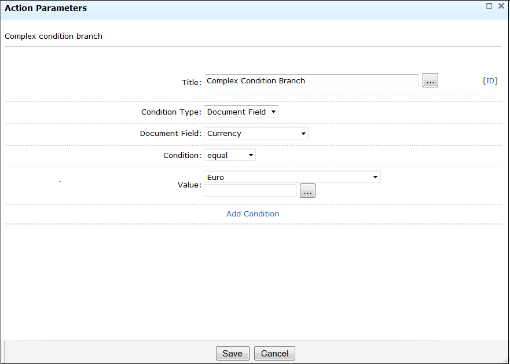Viewport: 510px width, 364px height.
Task: Expand the Value dropdown showing Euro
Action: 292,177
